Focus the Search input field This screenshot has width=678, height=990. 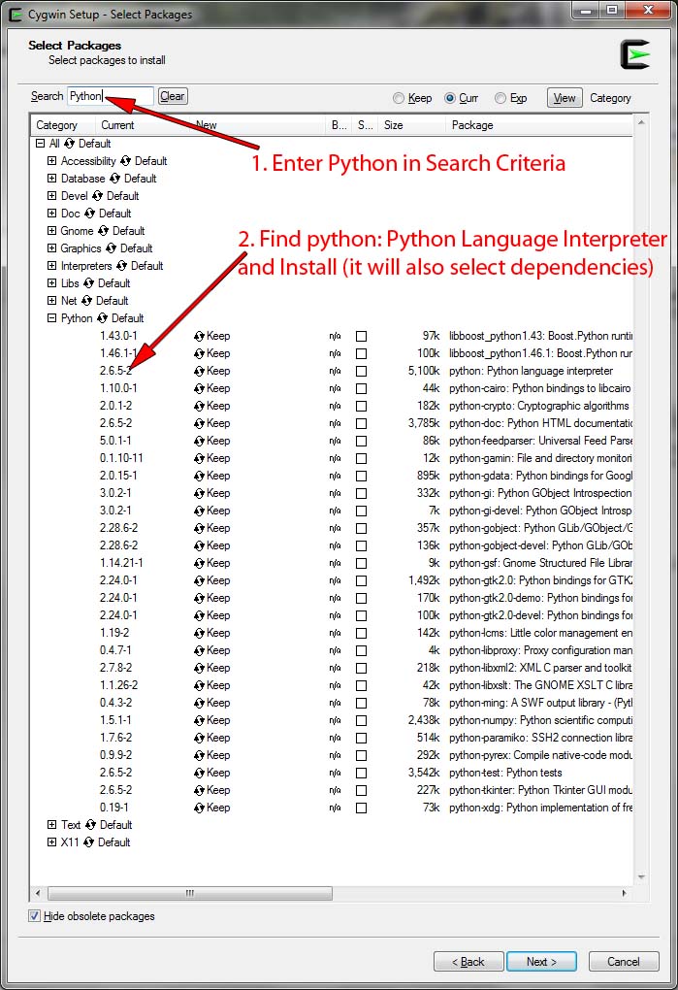click(x=111, y=96)
